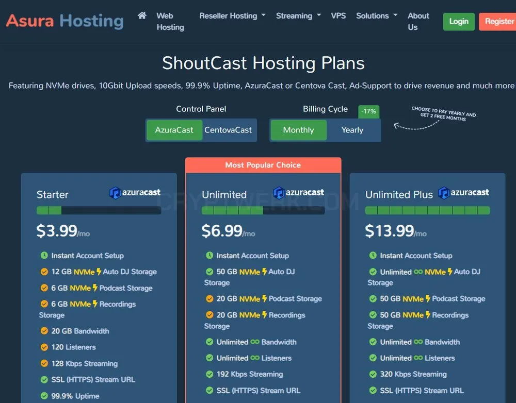Viewport: 516px width, 403px height.
Task: Click green check beside 50 GB Podcast Storage
Action: [373, 299]
